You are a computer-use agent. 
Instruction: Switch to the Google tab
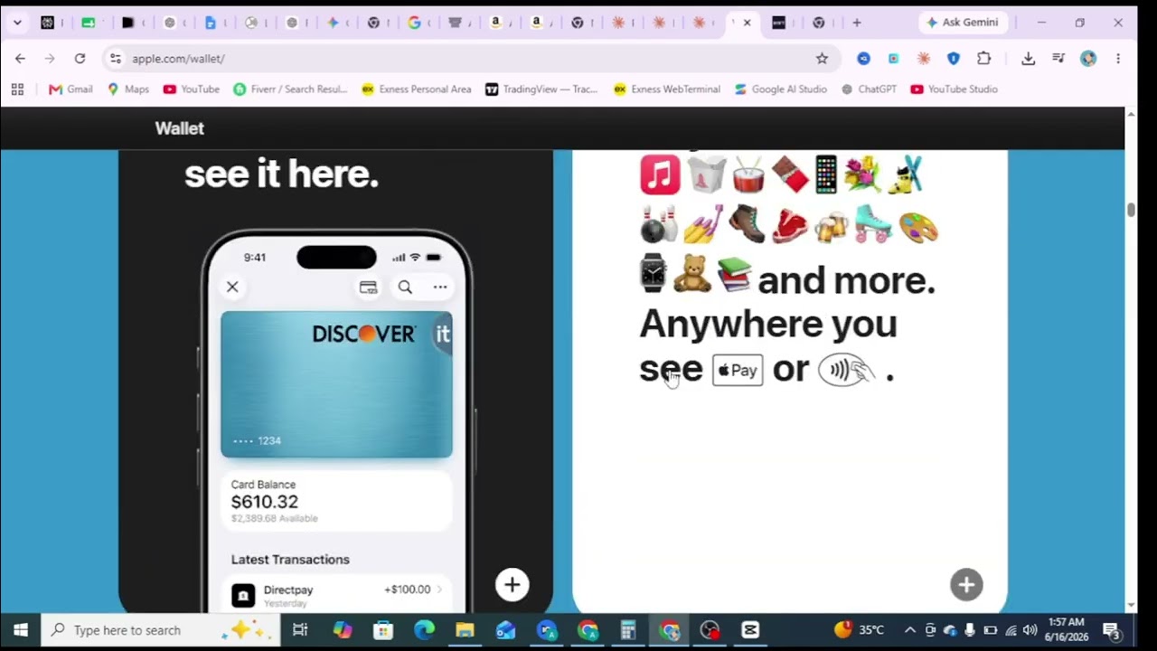[x=415, y=23]
